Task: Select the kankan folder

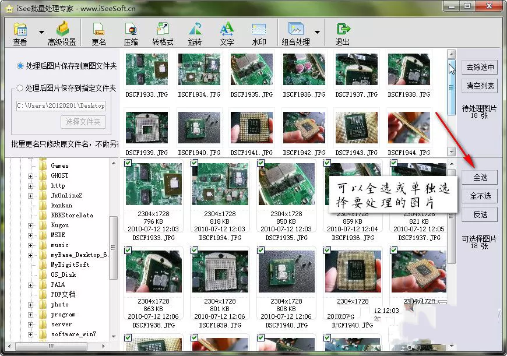Action: pos(61,205)
